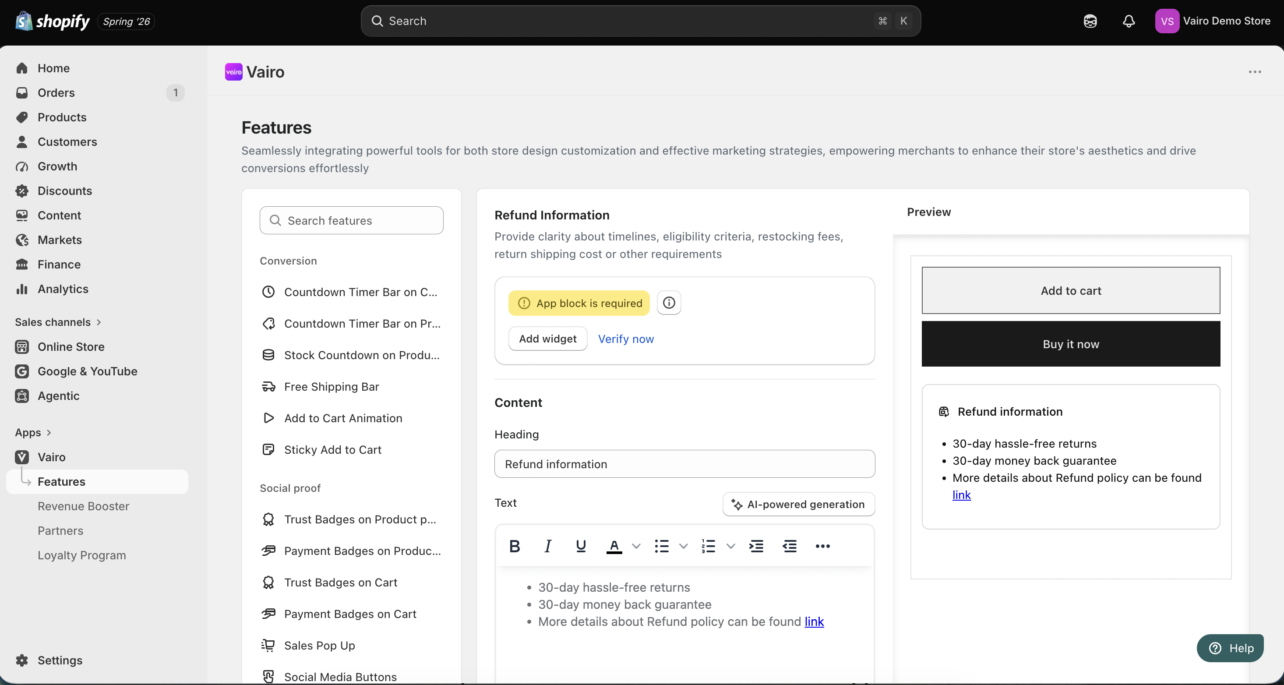Go to Home in sidebar
Screen dimensions: 1284x685
click(x=97, y=68)
